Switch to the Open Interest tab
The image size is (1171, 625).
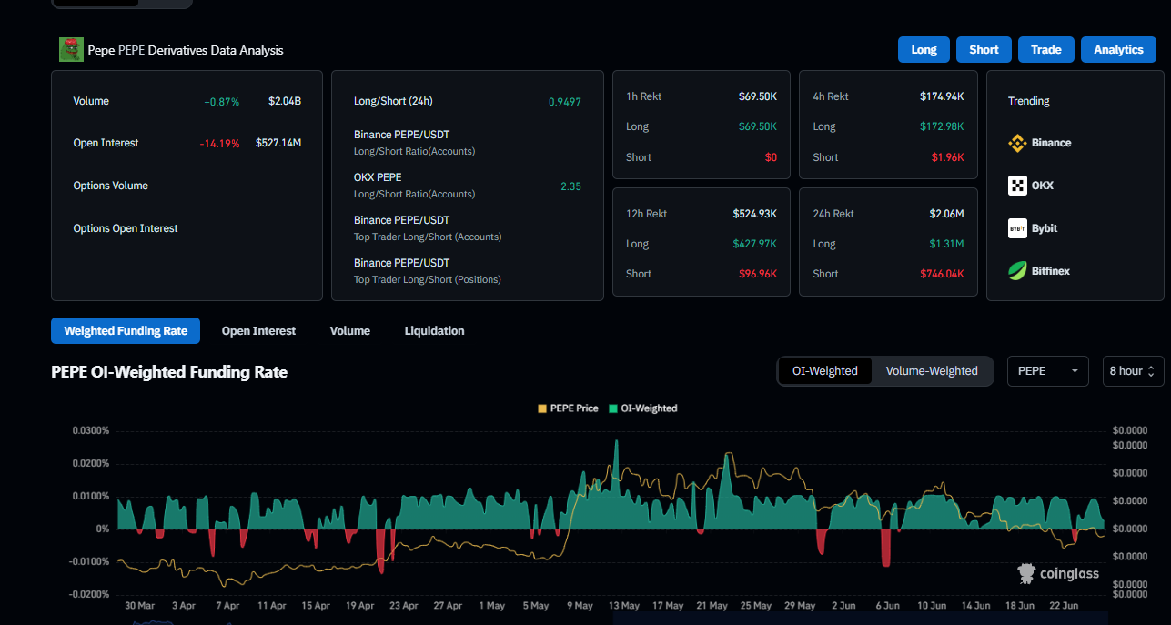tap(258, 331)
